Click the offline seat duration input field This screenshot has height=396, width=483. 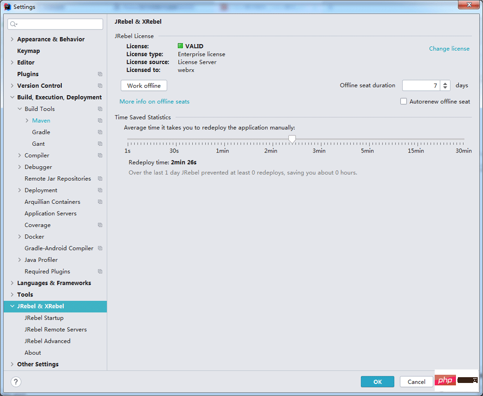click(x=421, y=85)
